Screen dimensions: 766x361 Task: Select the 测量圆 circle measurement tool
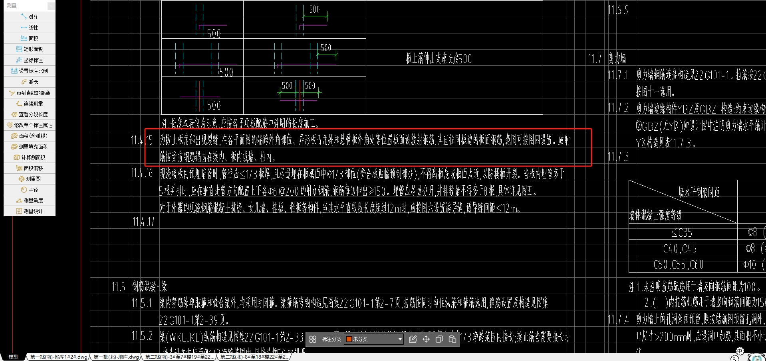tap(30, 179)
